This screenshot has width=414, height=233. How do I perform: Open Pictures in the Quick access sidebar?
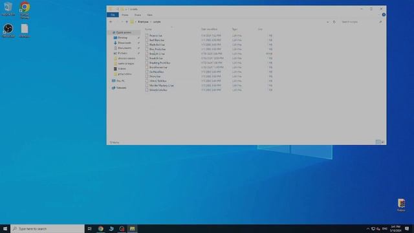coord(122,53)
